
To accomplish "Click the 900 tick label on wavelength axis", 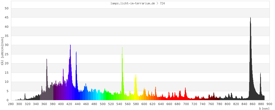I will coord(269,104).
